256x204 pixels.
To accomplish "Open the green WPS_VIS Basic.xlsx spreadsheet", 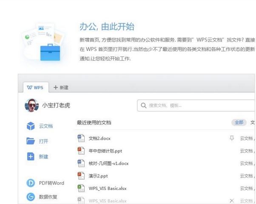I will (x=107, y=188).
